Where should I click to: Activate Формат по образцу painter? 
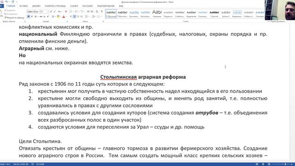[14, 18]
